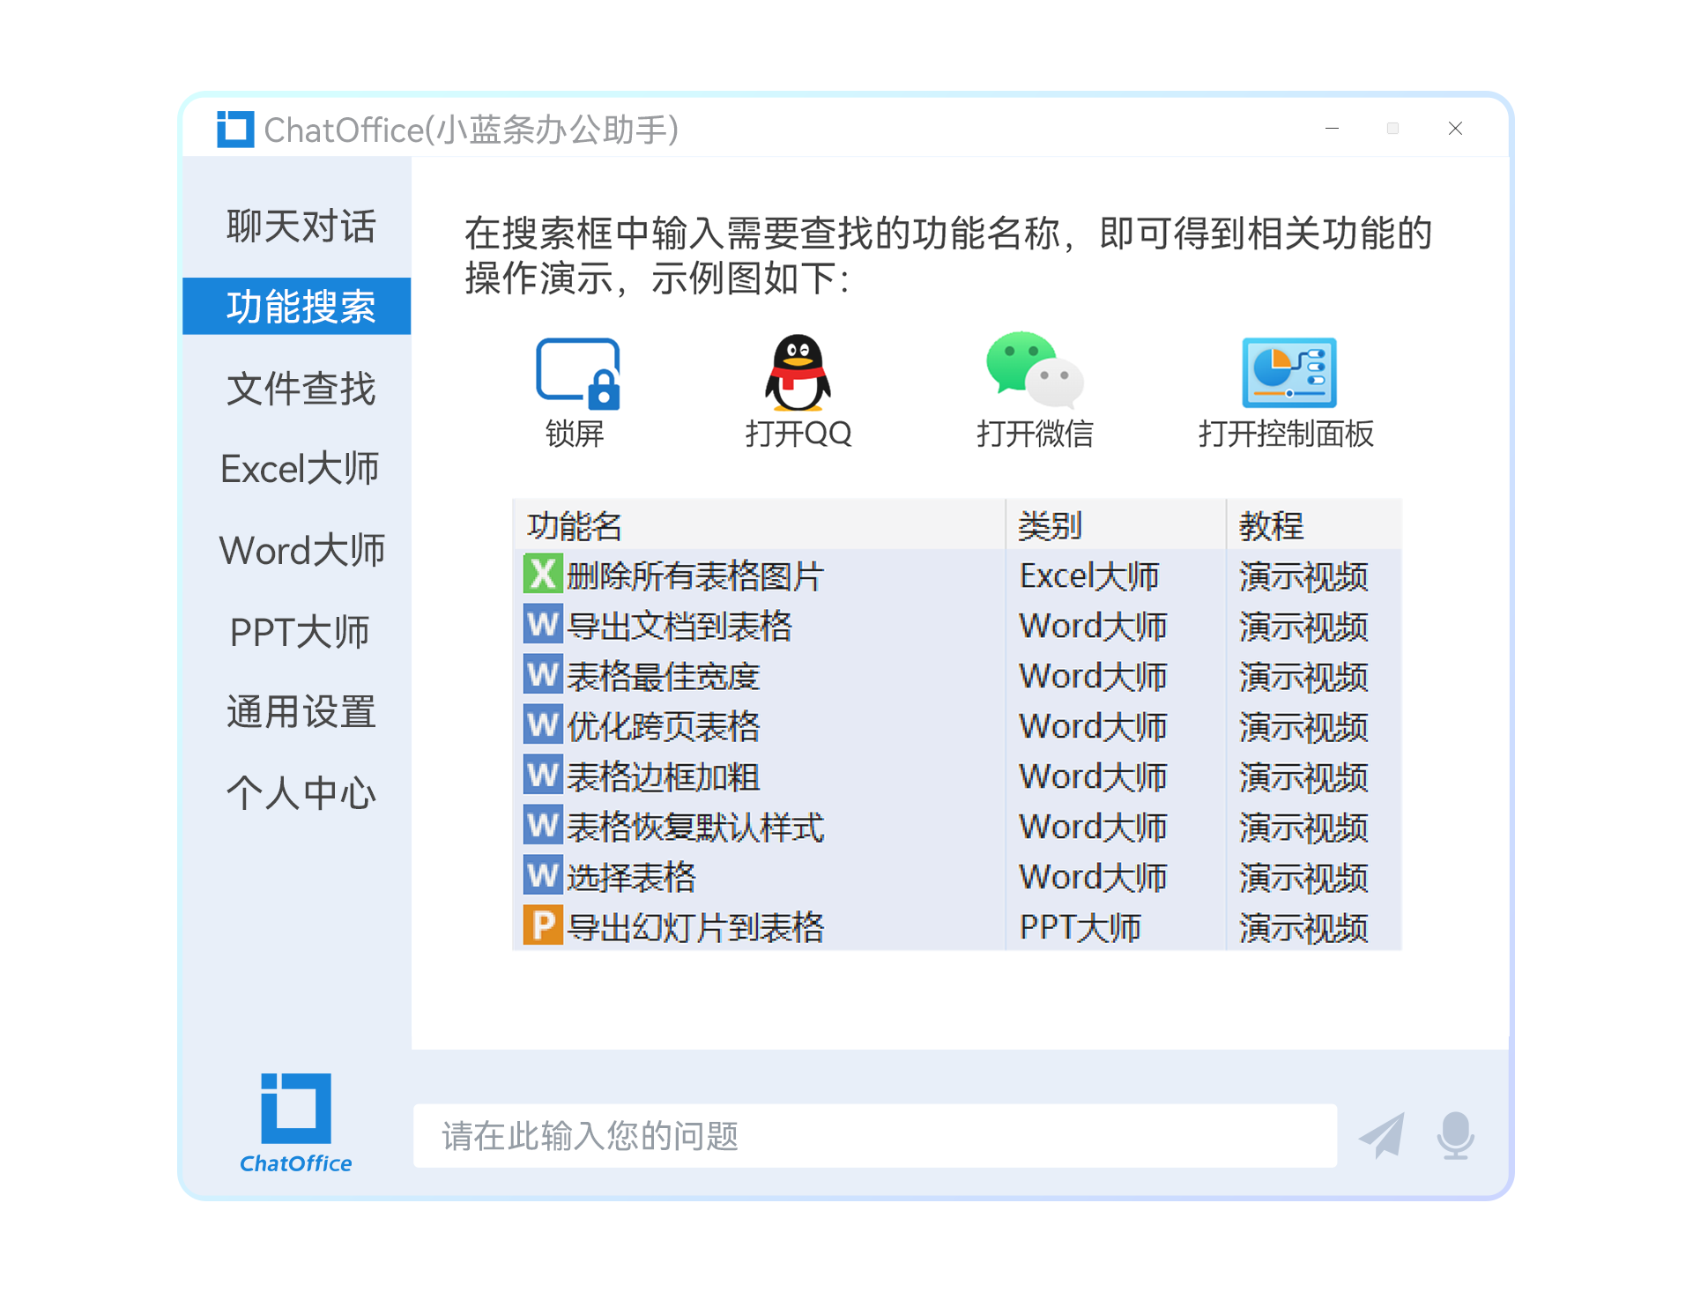The image size is (1693, 1292).
Task: Click Word大师 category for 选择表格
Action: (x=1093, y=878)
